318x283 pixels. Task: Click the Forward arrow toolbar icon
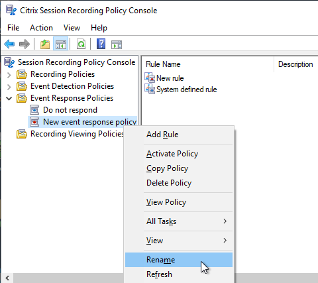click(25, 44)
